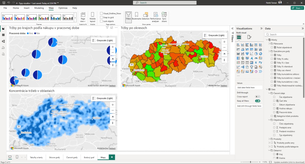Click Focus mode icon on first map
This screenshot has height=164, width=305.
[112, 27]
